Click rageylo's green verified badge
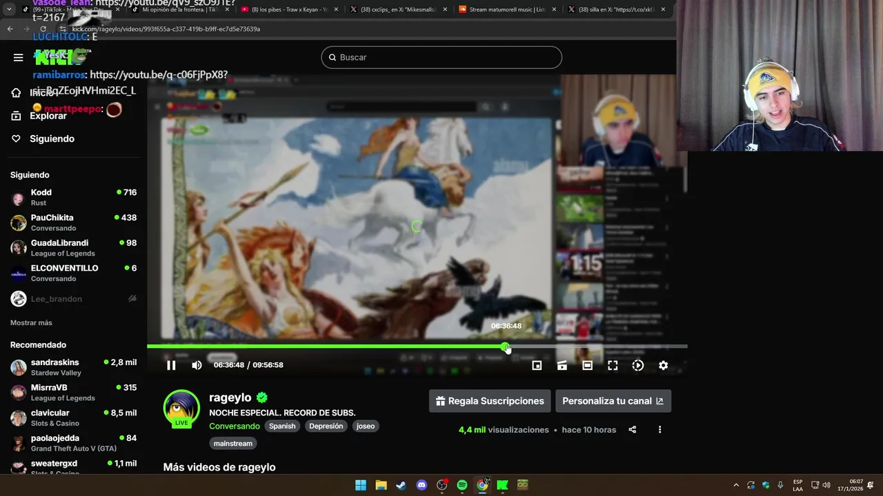 [262, 397]
